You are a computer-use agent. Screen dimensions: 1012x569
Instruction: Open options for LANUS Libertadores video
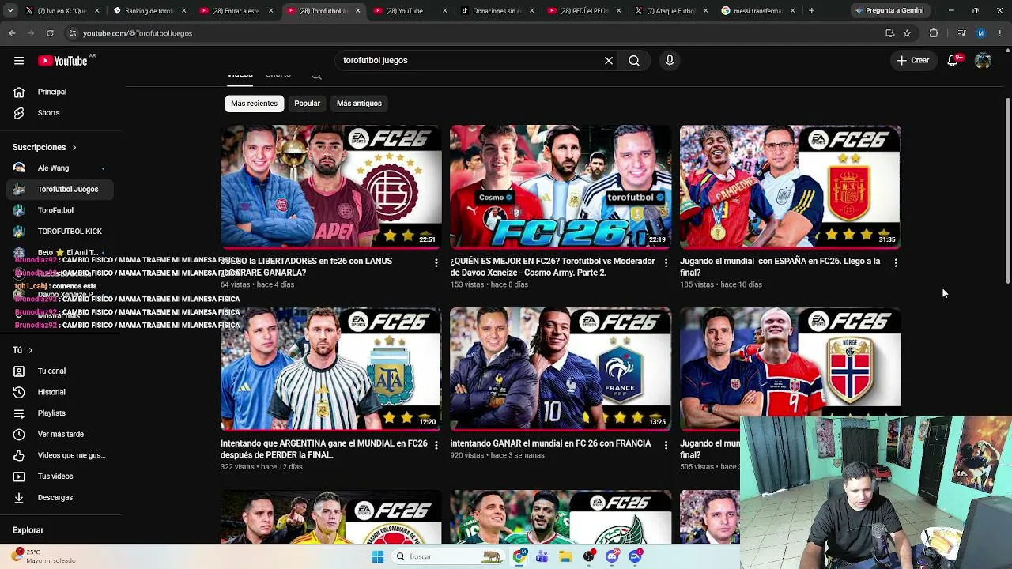[x=436, y=262]
